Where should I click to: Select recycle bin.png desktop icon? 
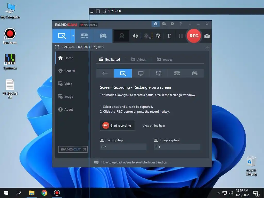(251, 166)
